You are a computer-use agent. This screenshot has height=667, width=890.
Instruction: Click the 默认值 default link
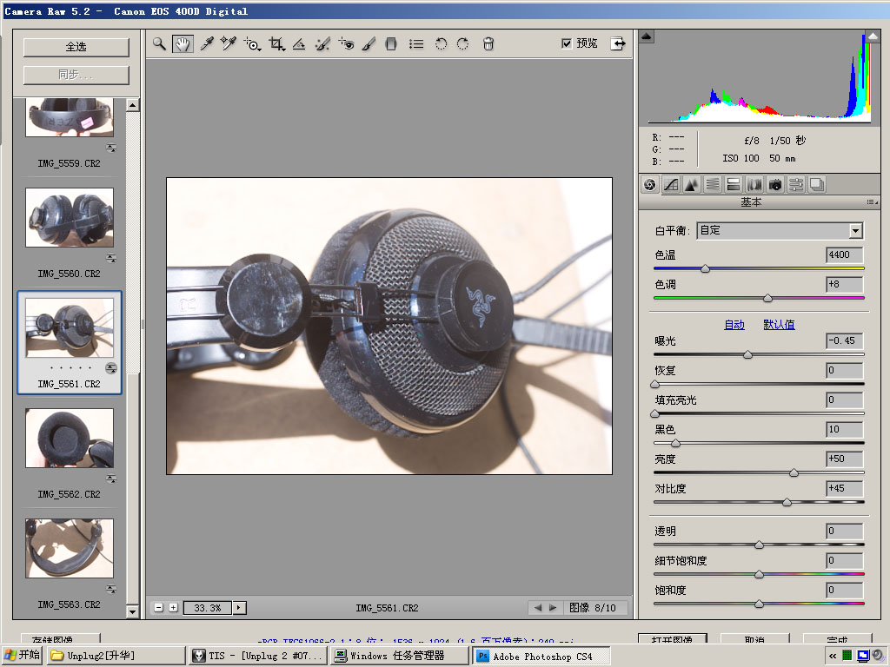tap(779, 325)
